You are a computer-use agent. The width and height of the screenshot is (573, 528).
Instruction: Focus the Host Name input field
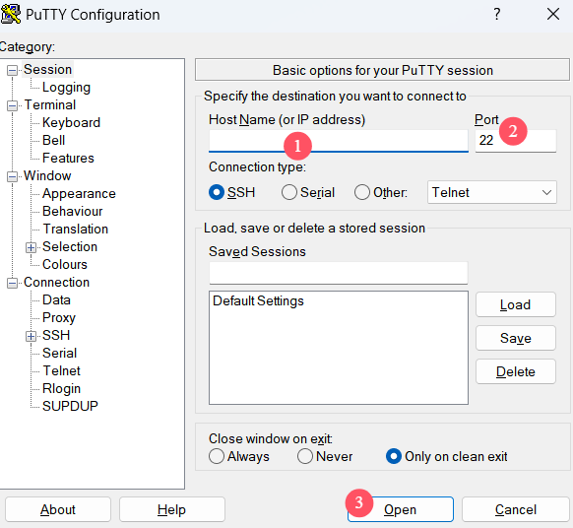pyautogui.click(x=339, y=141)
